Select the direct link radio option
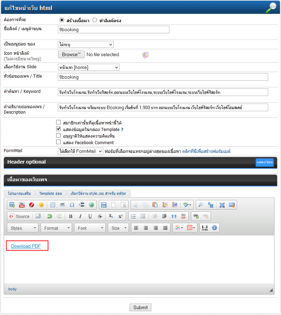281x315 pixels. pyautogui.click(x=95, y=20)
